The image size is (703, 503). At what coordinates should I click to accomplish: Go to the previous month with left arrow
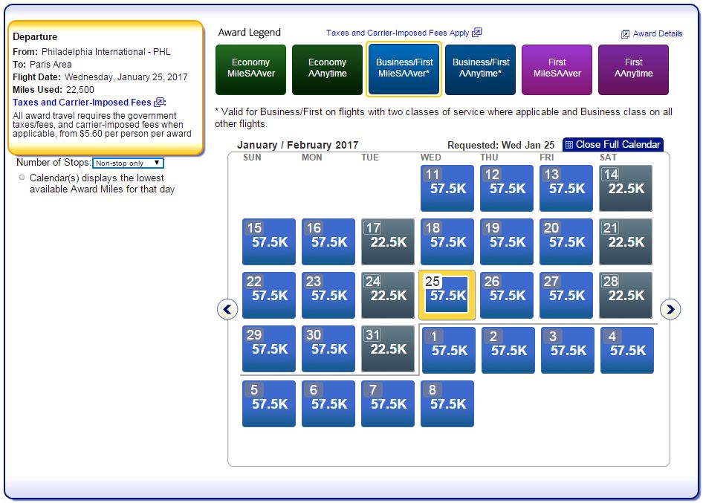point(227,309)
